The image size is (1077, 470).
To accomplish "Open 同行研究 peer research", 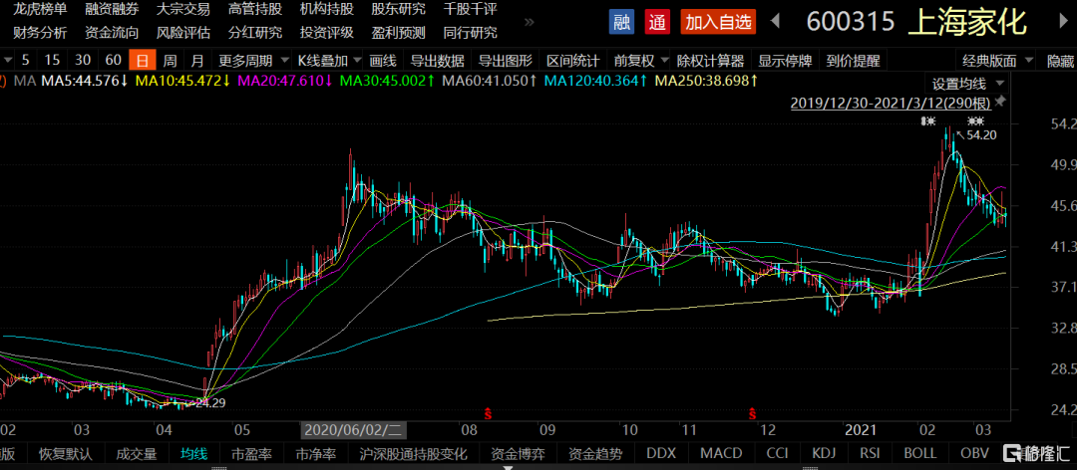I will pos(471,32).
